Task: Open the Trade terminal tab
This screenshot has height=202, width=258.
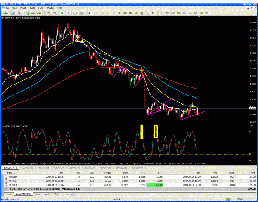Action: click(x=9, y=194)
